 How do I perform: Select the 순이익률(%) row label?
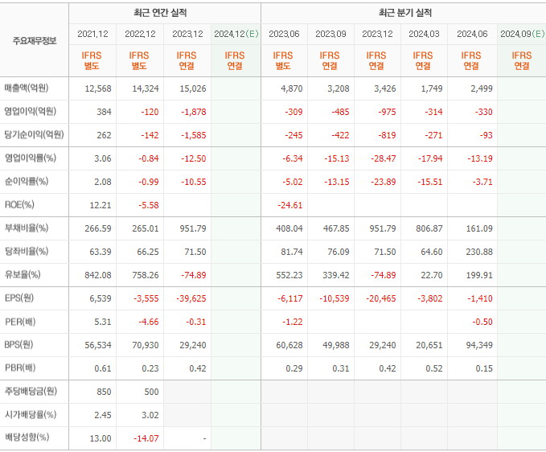27,182
